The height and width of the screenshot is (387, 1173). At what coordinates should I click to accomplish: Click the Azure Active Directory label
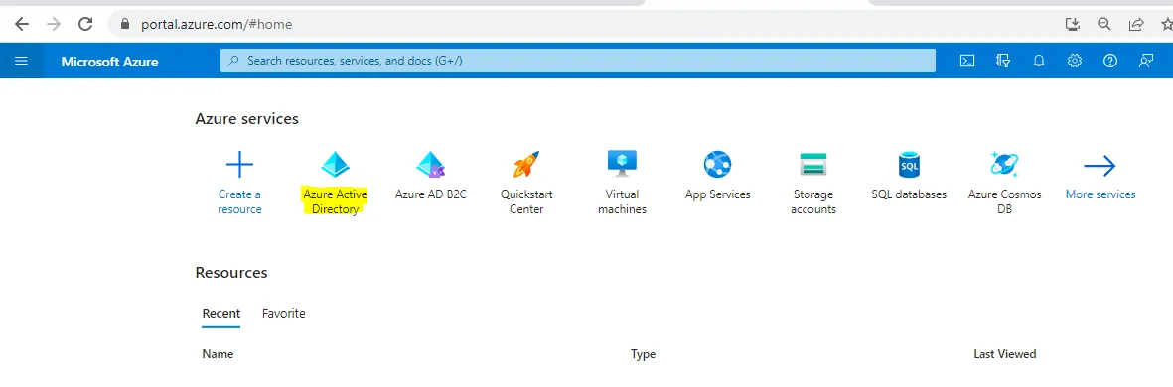pos(335,201)
